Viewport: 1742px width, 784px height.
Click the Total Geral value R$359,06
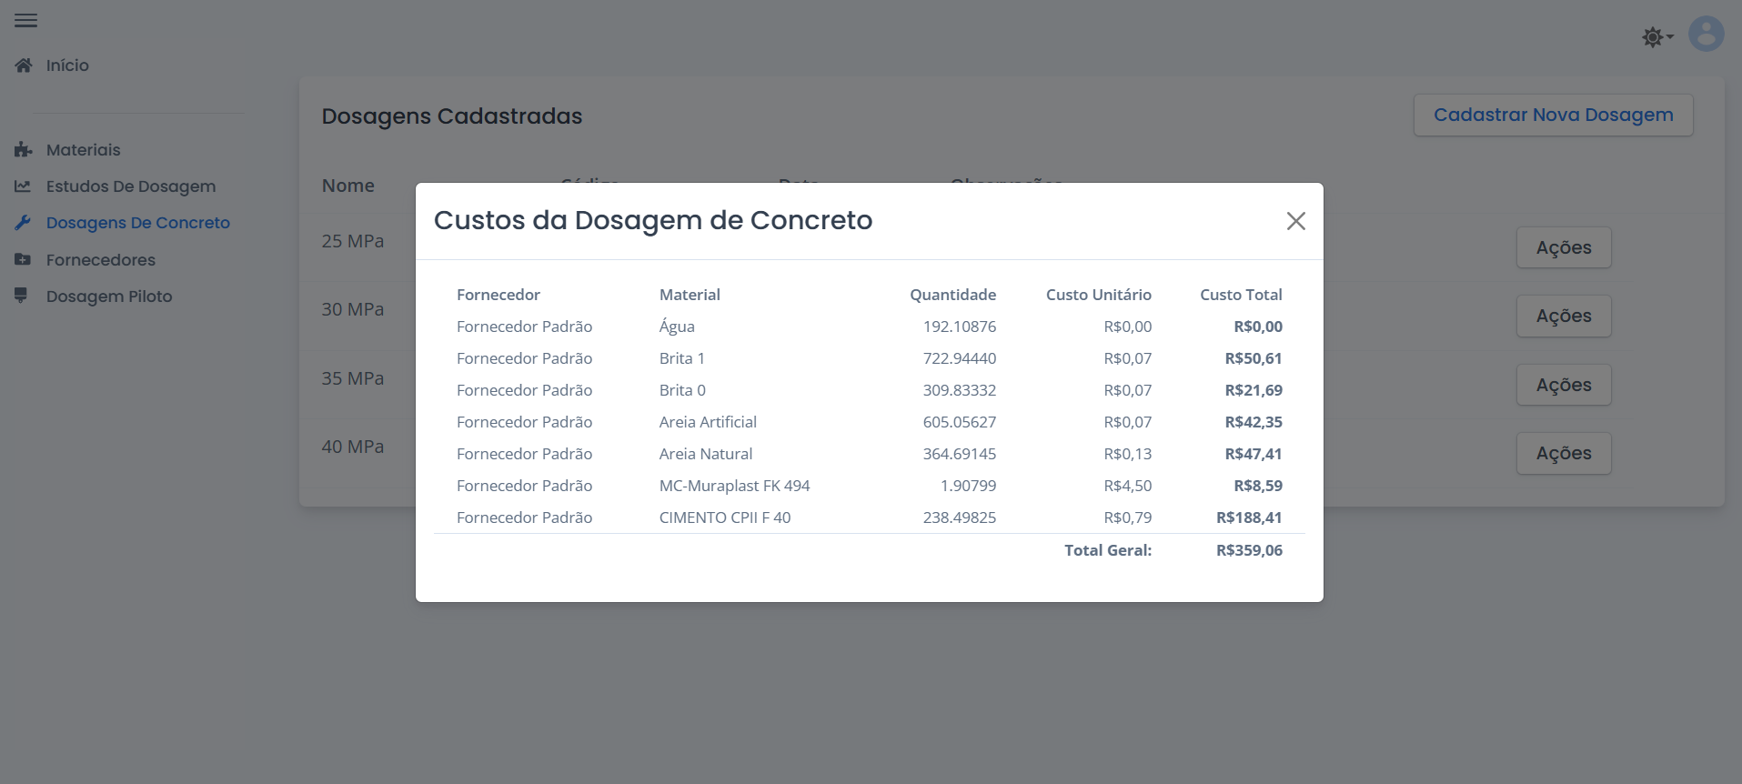pos(1249,550)
